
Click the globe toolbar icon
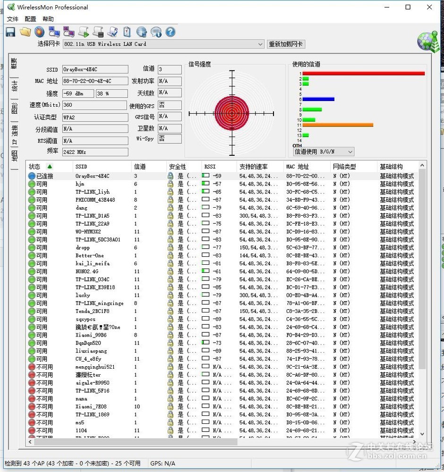(x=141, y=32)
